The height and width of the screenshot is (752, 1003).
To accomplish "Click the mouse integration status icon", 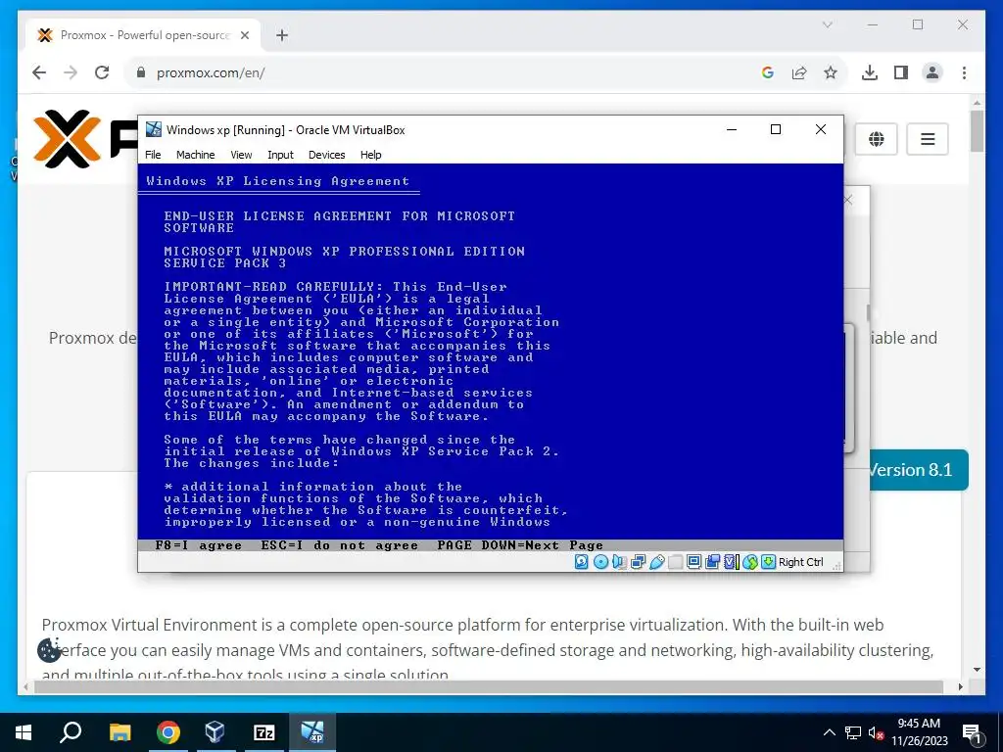I will tap(750, 562).
